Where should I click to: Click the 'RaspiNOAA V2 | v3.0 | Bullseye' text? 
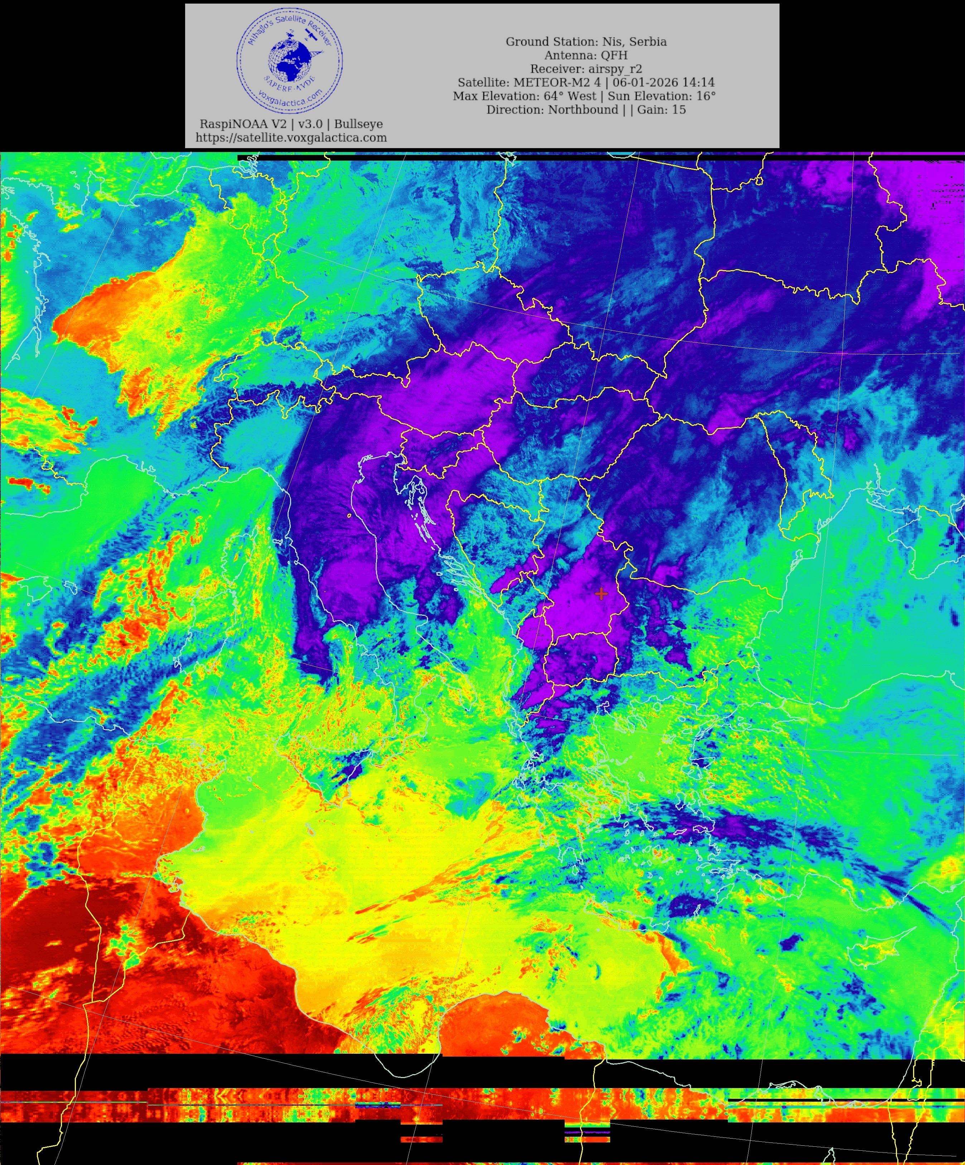(291, 124)
